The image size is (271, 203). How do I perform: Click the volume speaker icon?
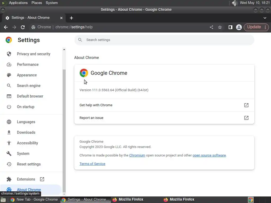(x=234, y=3)
